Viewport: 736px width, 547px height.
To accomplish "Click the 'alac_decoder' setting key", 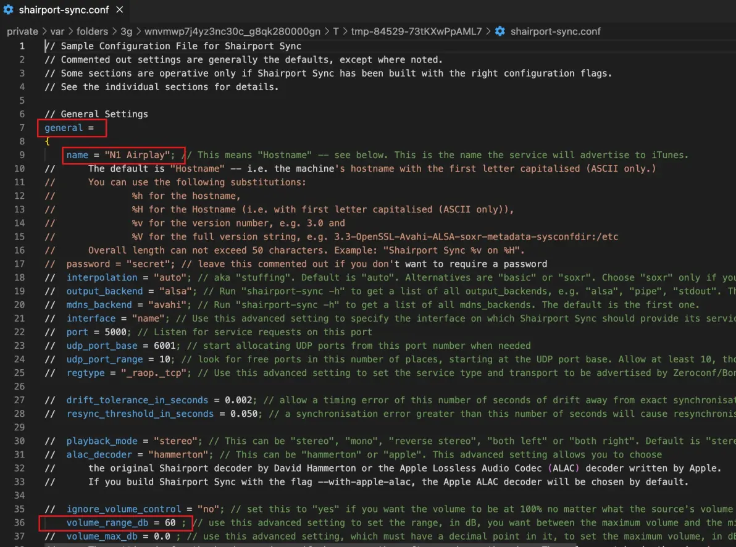I will [99, 454].
